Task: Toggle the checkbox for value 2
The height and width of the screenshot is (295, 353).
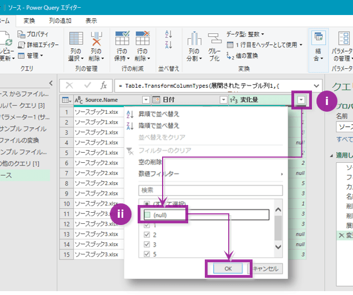Action: (148, 235)
